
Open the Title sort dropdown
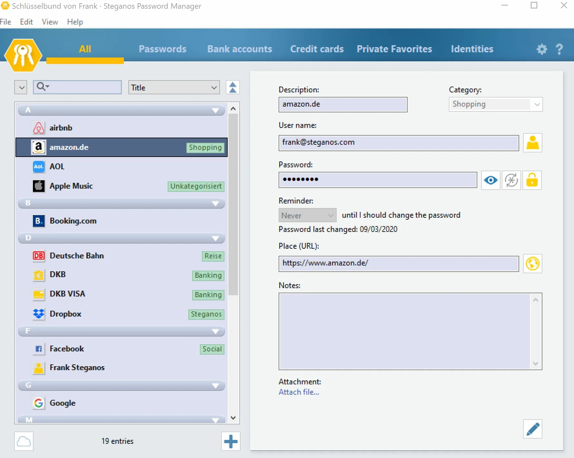pyautogui.click(x=174, y=88)
